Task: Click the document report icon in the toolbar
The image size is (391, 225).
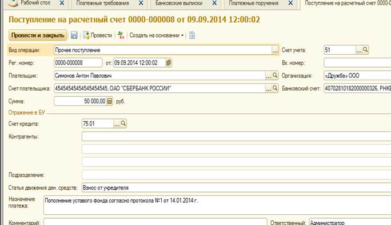Action: tap(192, 35)
